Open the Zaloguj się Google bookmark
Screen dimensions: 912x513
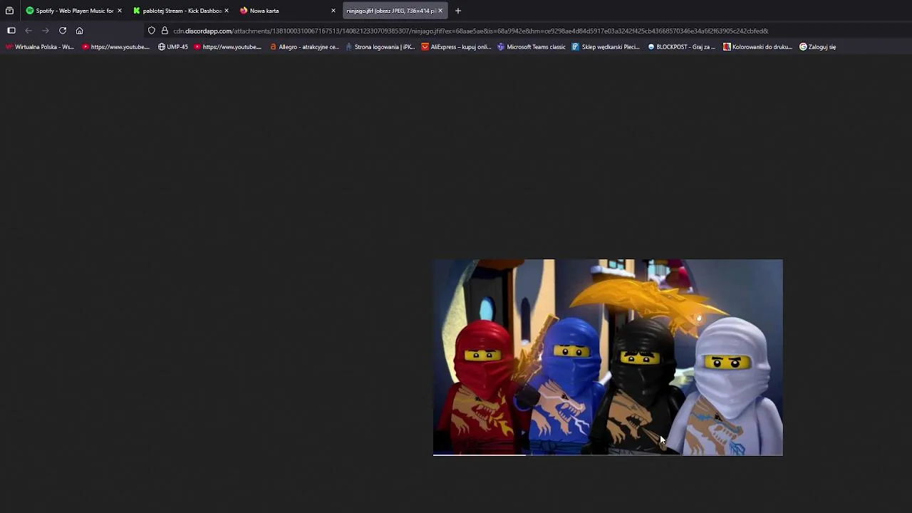[818, 47]
